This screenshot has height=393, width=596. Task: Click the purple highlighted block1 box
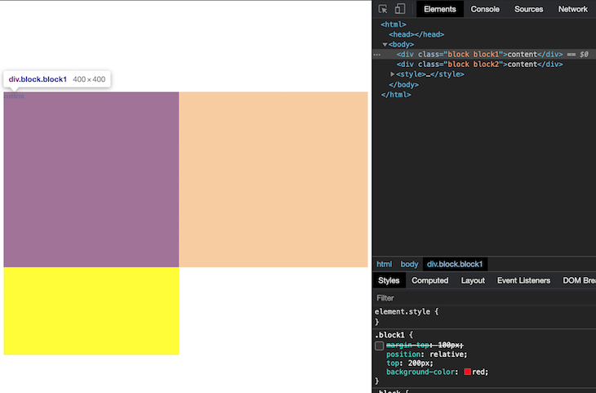[91, 180]
